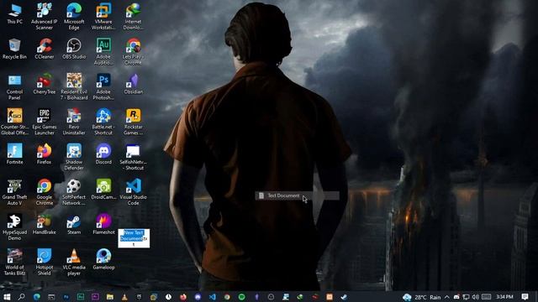Image resolution: width=538 pixels, height=302 pixels.
Task: Select the Resident Evil 7 Biohazard icon
Action: pos(74,86)
